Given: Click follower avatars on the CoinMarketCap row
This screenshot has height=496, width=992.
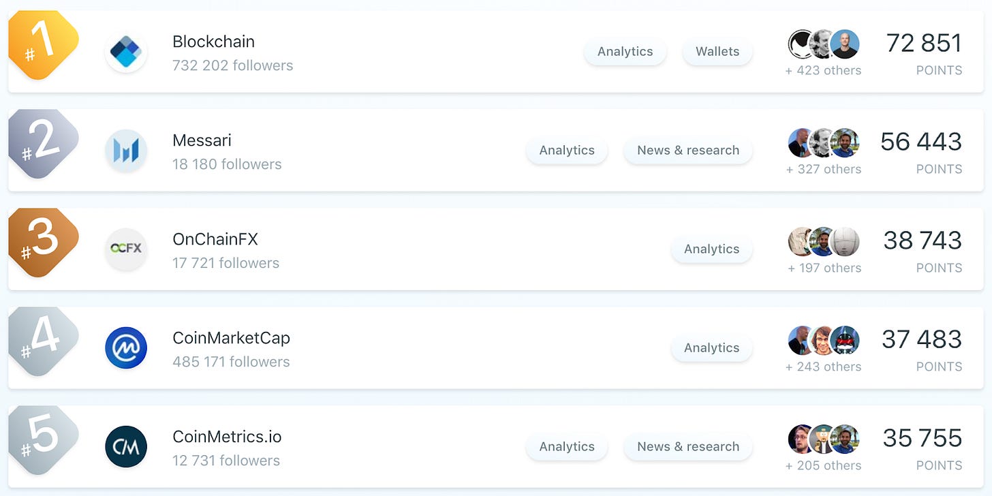Looking at the screenshot, I should tap(824, 340).
